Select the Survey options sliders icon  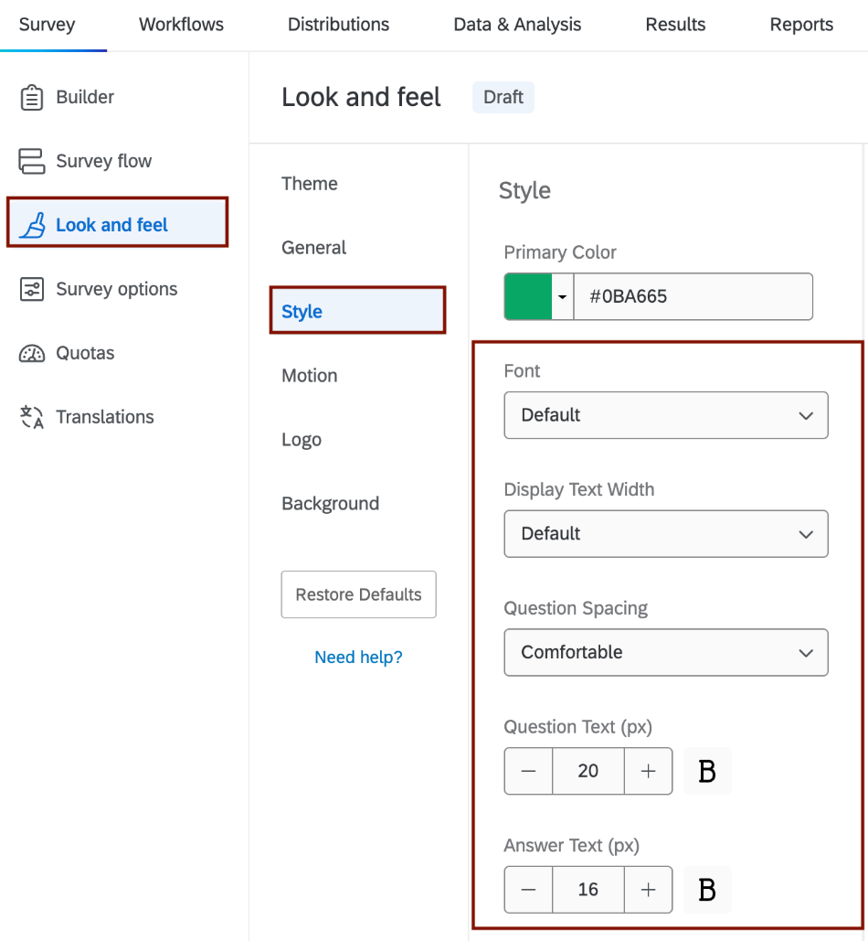(32, 288)
